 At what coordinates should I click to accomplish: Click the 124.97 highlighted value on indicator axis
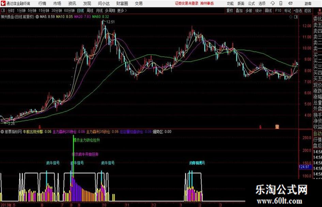click(x=305, y=167)
